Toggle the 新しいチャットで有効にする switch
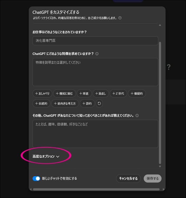The width and height of the screenshot is (186, 198). pyautogui.click(x=36, y=178)
